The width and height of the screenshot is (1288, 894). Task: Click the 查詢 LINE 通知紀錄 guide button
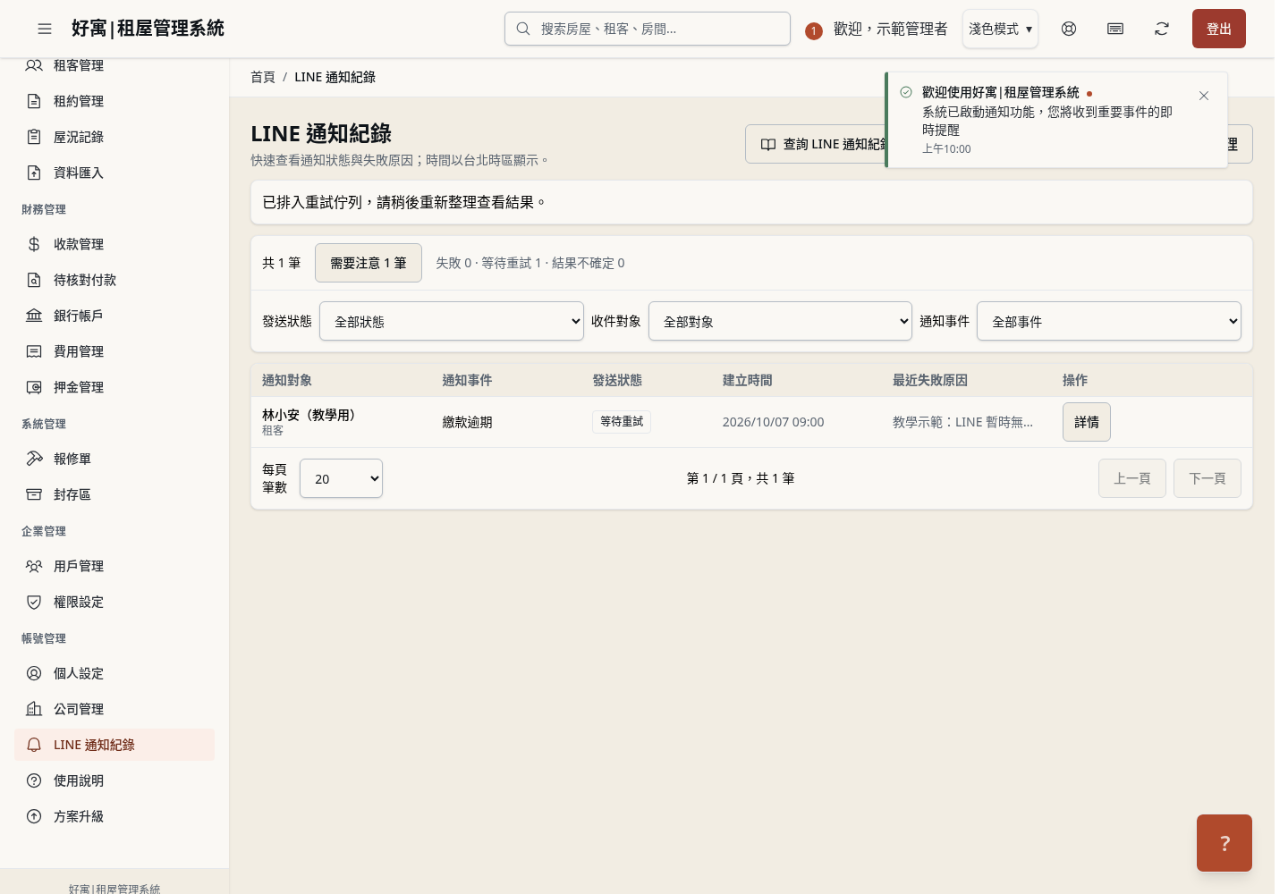point(816,144)
